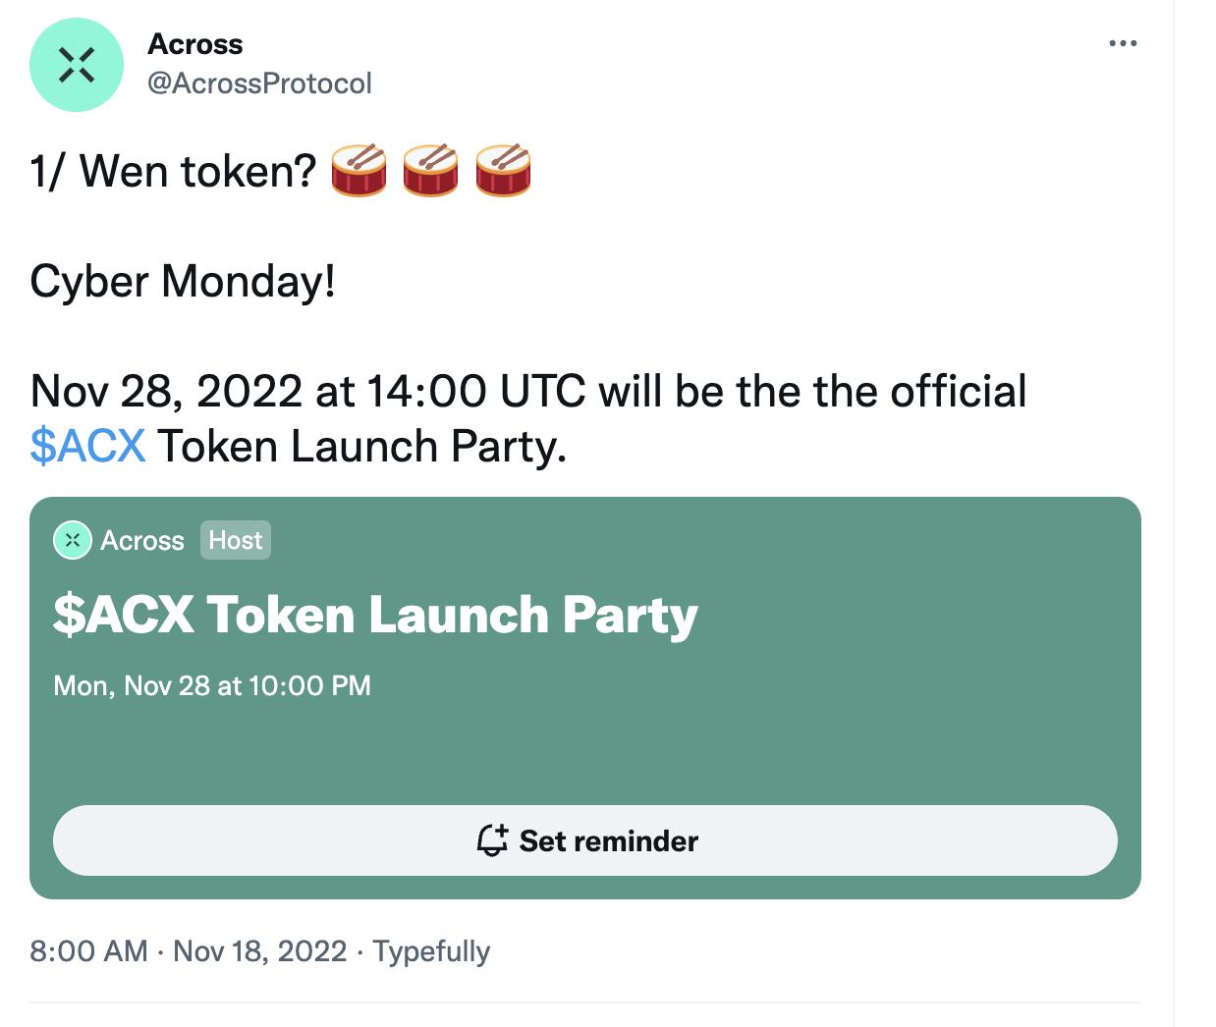Click the bell reminder icon inside Set reminder button
The image size is (1216, 1027).
click(491, 840)
